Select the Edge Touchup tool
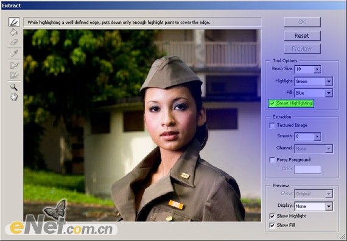Image resolution: width=347 pixels, height=241 pixels. (x=14, y=75)
